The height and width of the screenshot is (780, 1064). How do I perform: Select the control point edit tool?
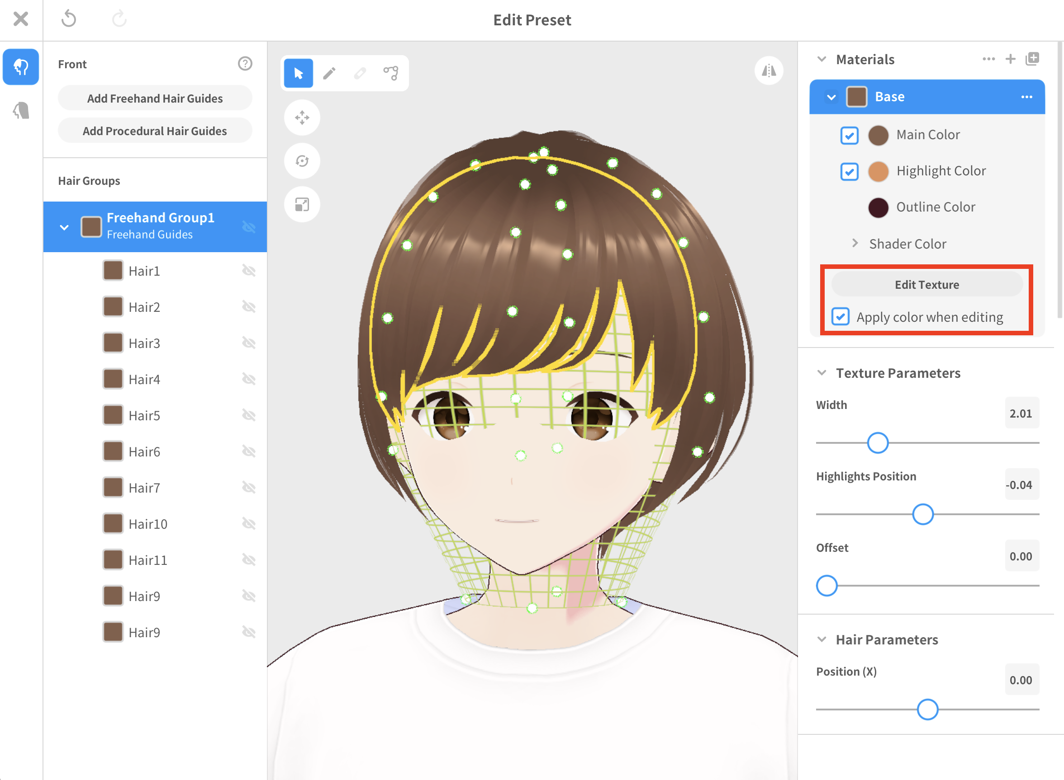(x=391, y=73)
